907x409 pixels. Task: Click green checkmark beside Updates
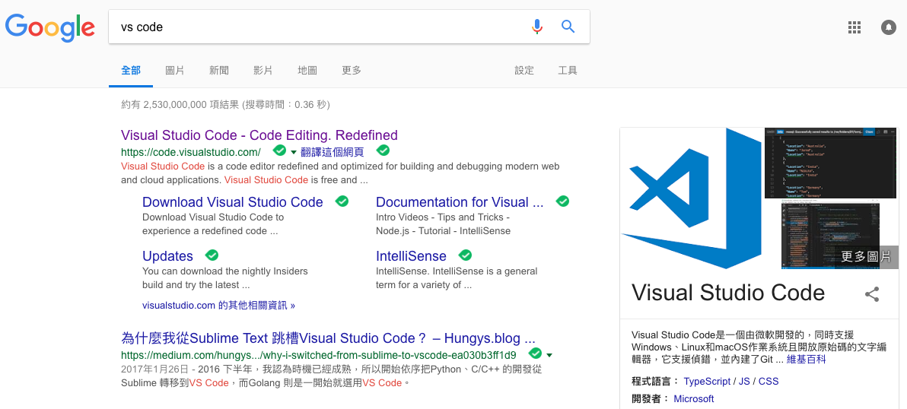click(212, 255)
